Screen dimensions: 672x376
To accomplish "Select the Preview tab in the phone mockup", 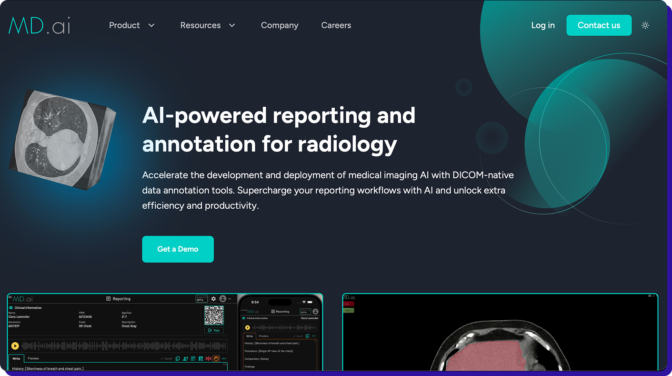I will coord(263,336).
